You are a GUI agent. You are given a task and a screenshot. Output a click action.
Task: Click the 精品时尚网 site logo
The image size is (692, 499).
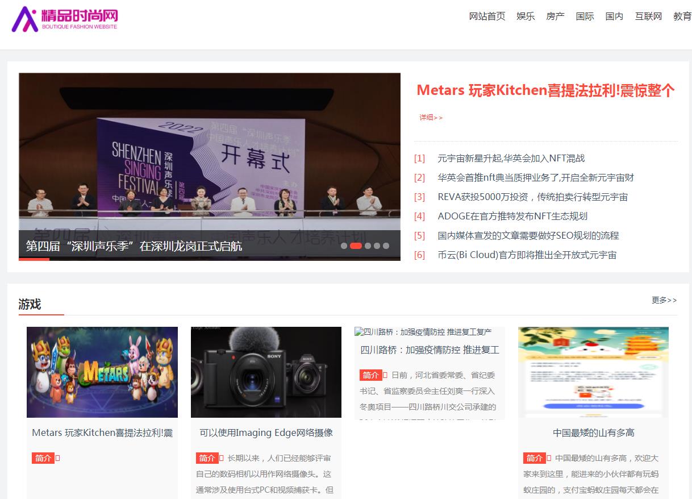pyautogui.click(x=65, y=19)
